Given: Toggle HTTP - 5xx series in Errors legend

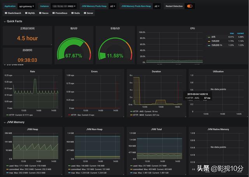Looking at the screenshot, I should pyautogui.click(x=76, y=115).
